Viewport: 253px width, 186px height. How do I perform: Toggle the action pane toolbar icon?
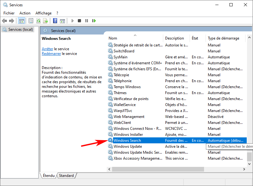tap(62, 21)
